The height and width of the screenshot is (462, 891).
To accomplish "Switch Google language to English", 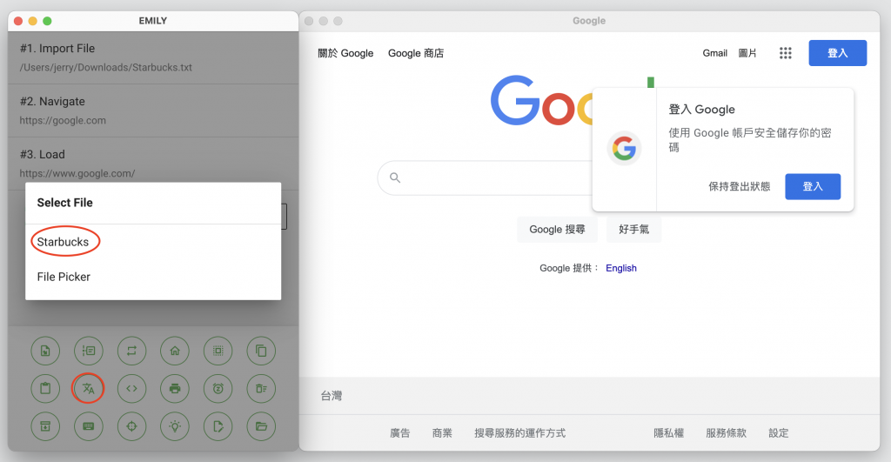I will tap(621, 268).
